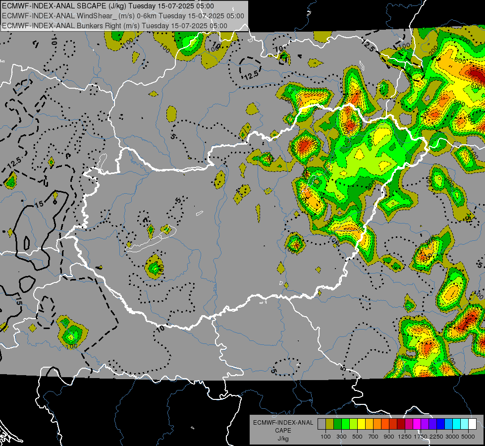The image size is (485, 446).
Task: Click the legend value 300
Action: (x=341, y=437)
